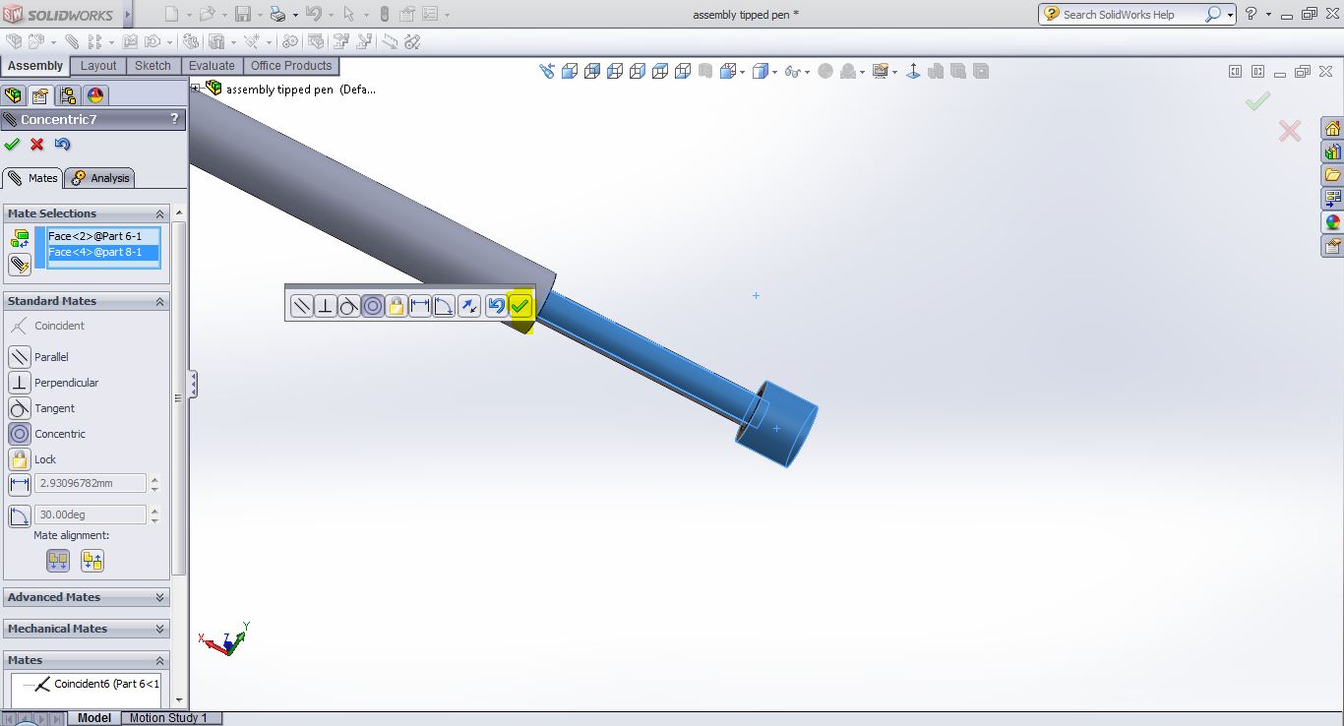Toggle the Distance mate button
The width and height of the screenshot is (1344, 726).
[x=20, y=484]
